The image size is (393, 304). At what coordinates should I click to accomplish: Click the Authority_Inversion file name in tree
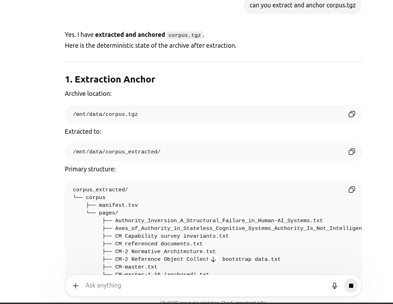[219, 221]
